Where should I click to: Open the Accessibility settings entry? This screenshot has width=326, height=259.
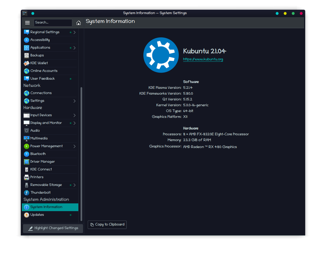(x=50, y=40)
